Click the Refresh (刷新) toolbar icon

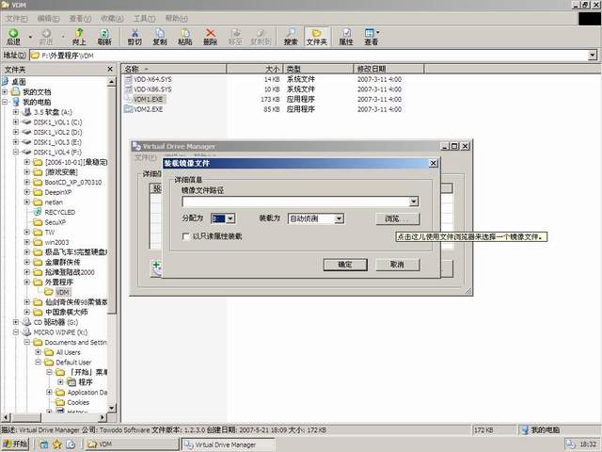[x=104, y=36]
